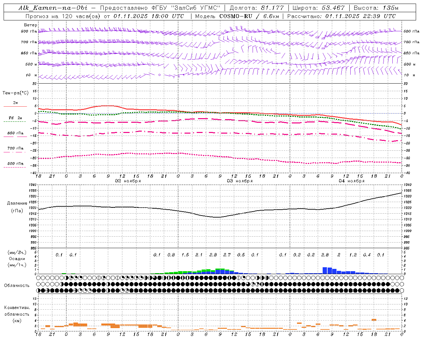421x337 pixels.
Task: Click the precipitation value 1.2
Action: click(x=353, y=255)
